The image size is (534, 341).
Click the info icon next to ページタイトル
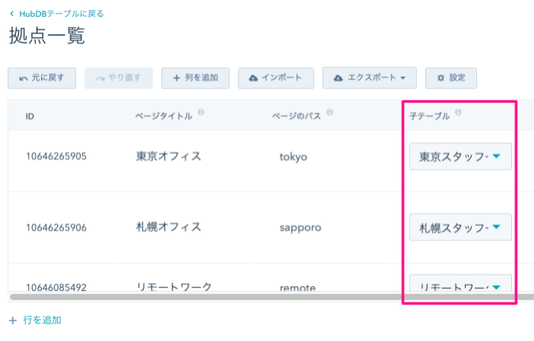201,113
